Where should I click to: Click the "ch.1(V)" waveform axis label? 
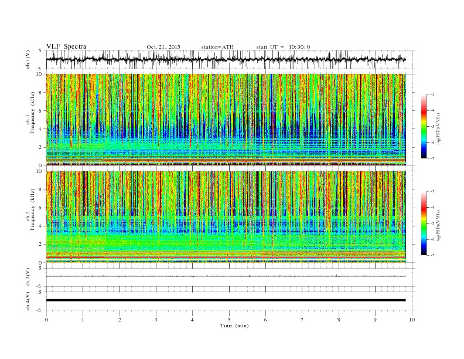[x=28, y=59]
